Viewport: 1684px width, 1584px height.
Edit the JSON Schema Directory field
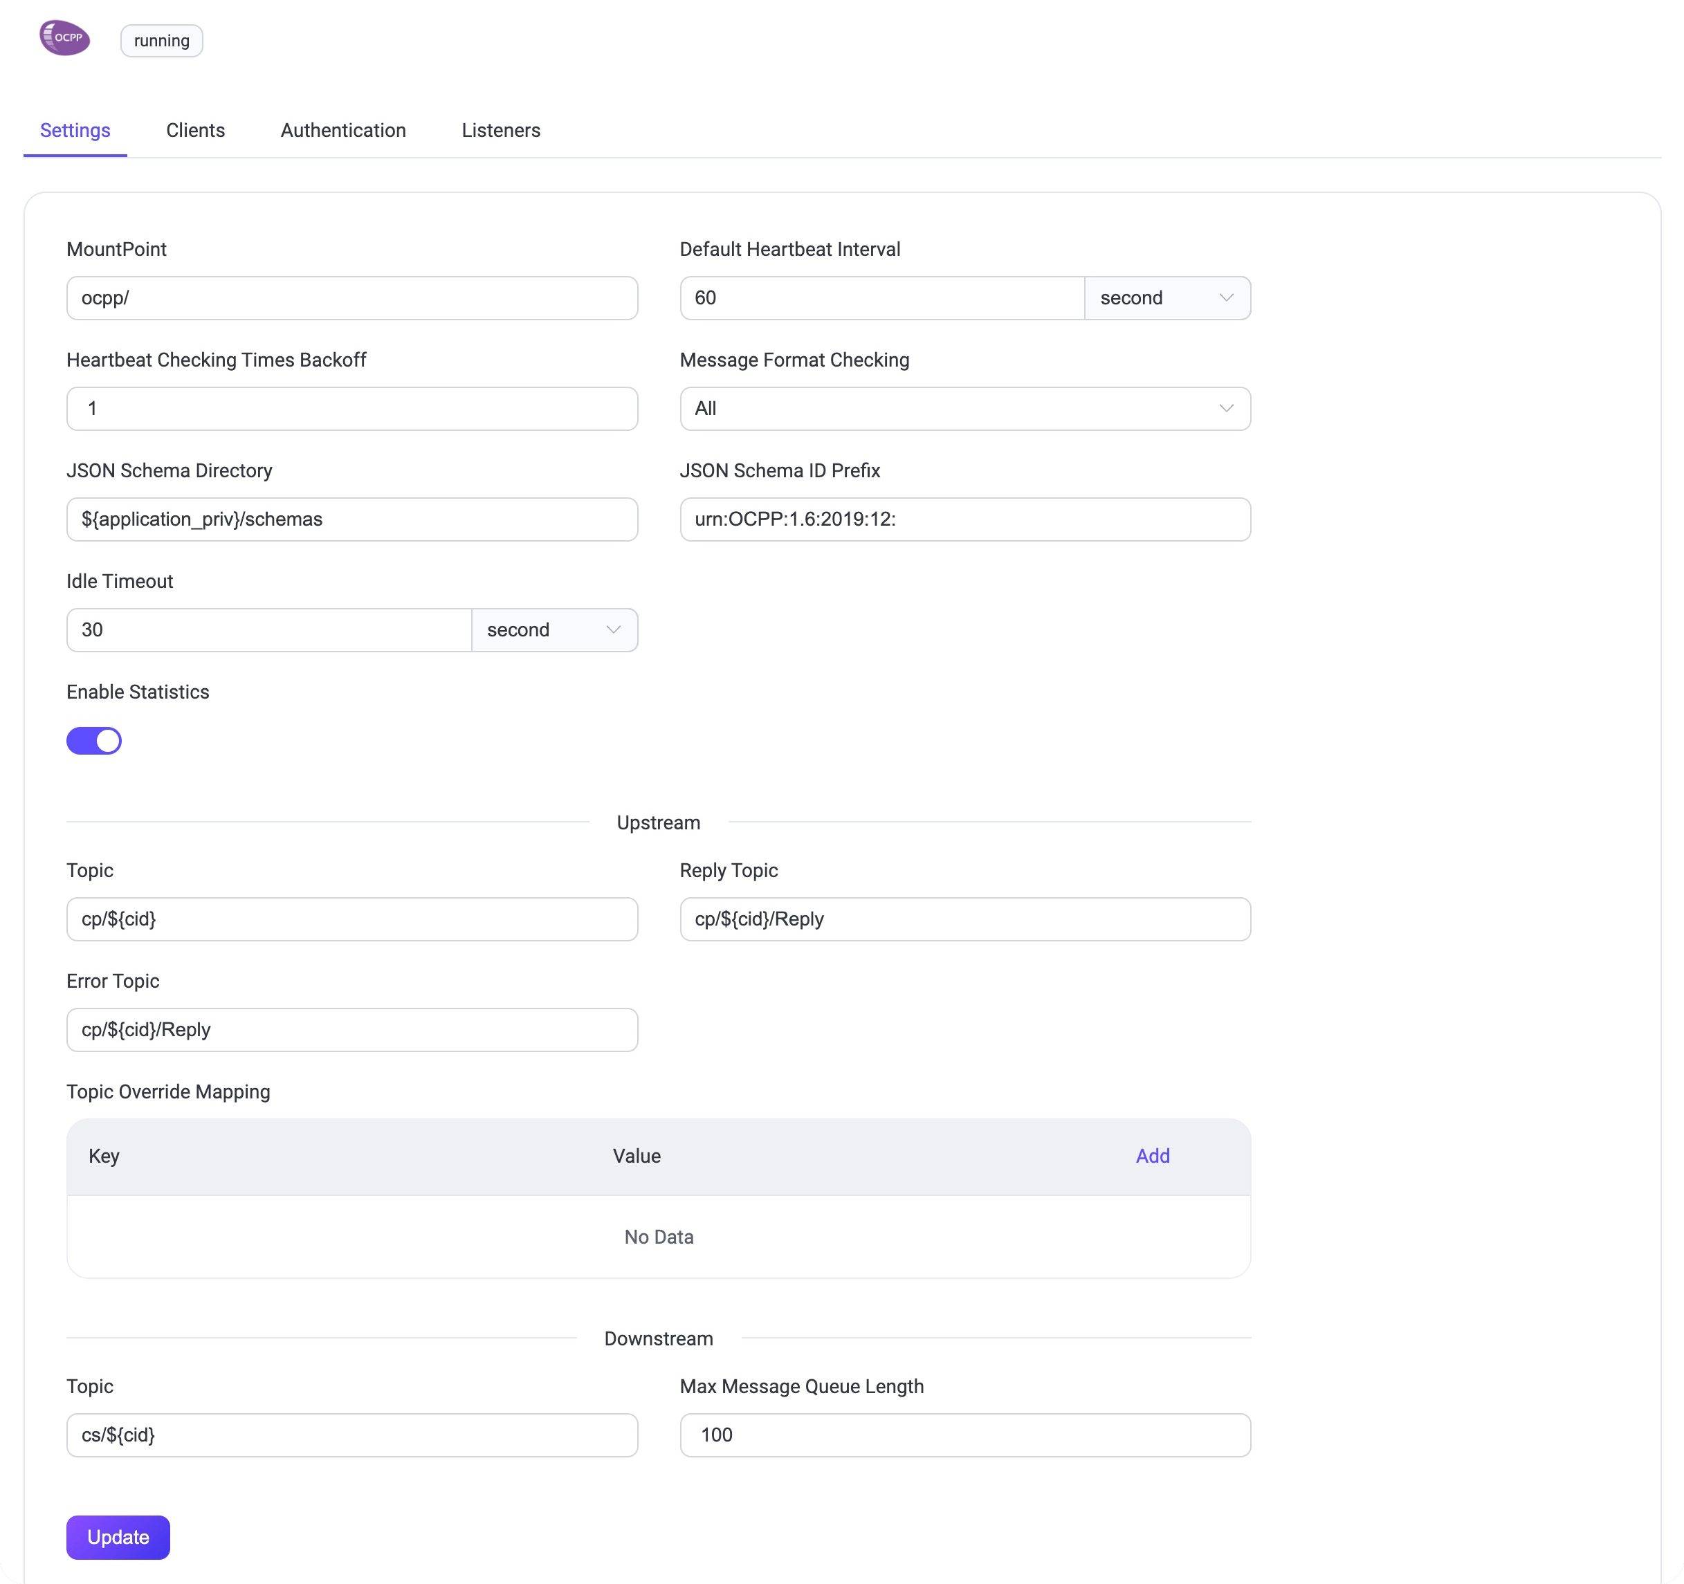coord(351,519)
